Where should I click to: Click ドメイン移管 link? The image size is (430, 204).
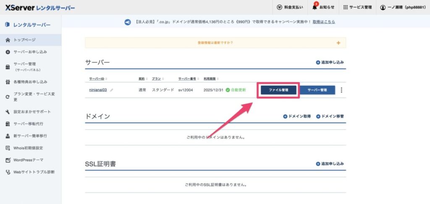point(330,116)
